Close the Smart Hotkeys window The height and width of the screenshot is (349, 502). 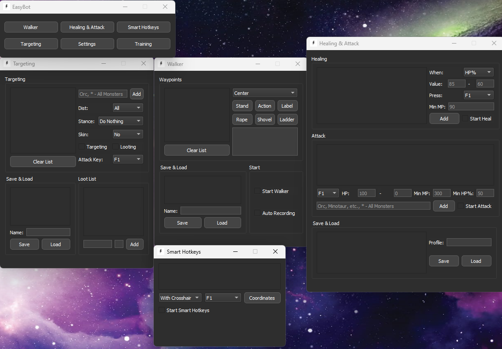click(275, 252)
